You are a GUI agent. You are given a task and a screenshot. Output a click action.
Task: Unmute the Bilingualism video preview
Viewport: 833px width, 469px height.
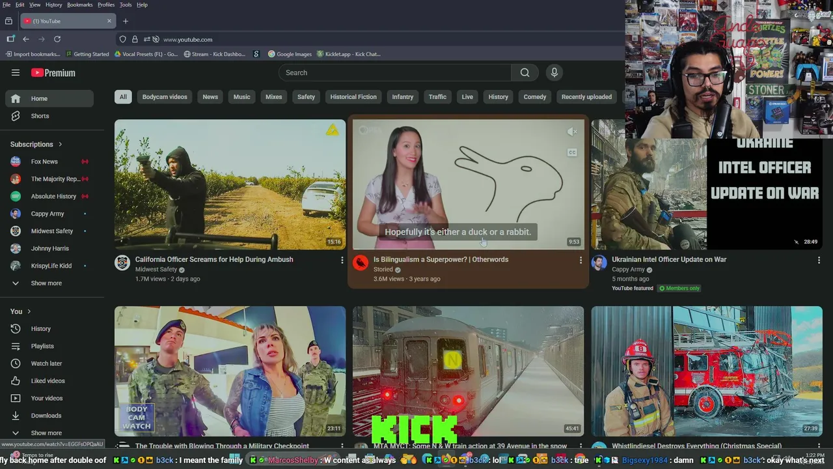pos(572,132)
